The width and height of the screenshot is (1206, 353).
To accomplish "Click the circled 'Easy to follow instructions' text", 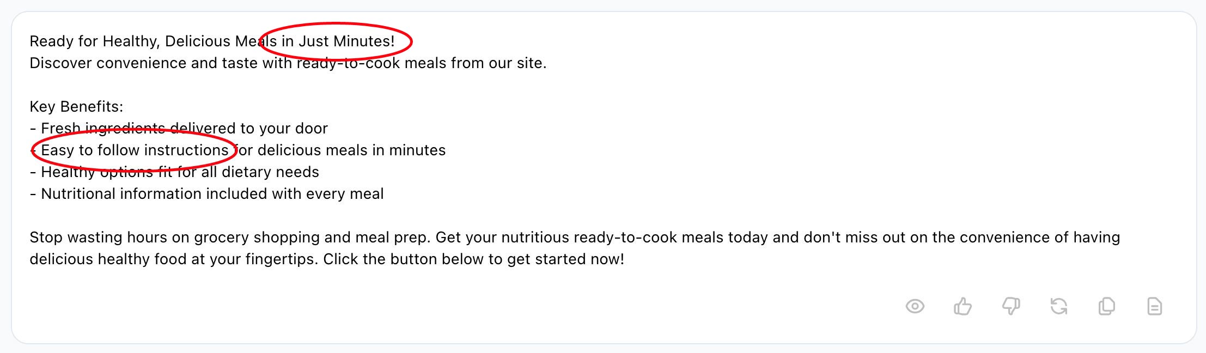I will pos(135,150).
